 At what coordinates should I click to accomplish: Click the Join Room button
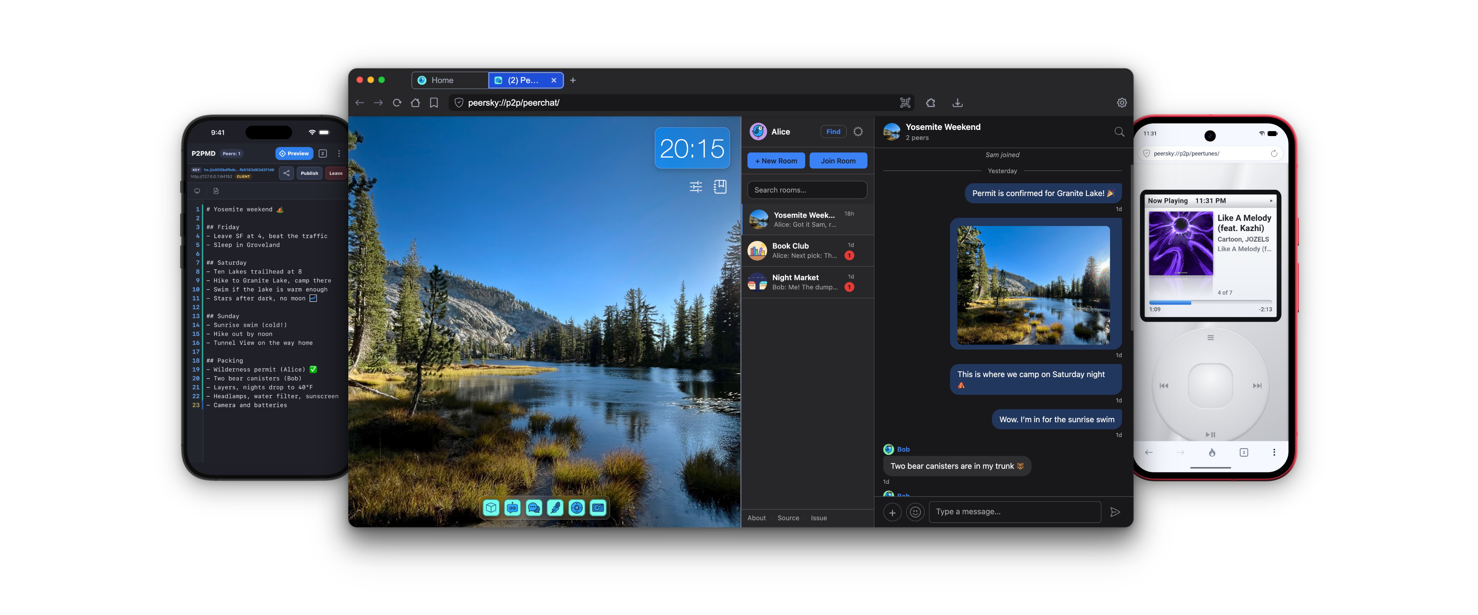[838, 161]
